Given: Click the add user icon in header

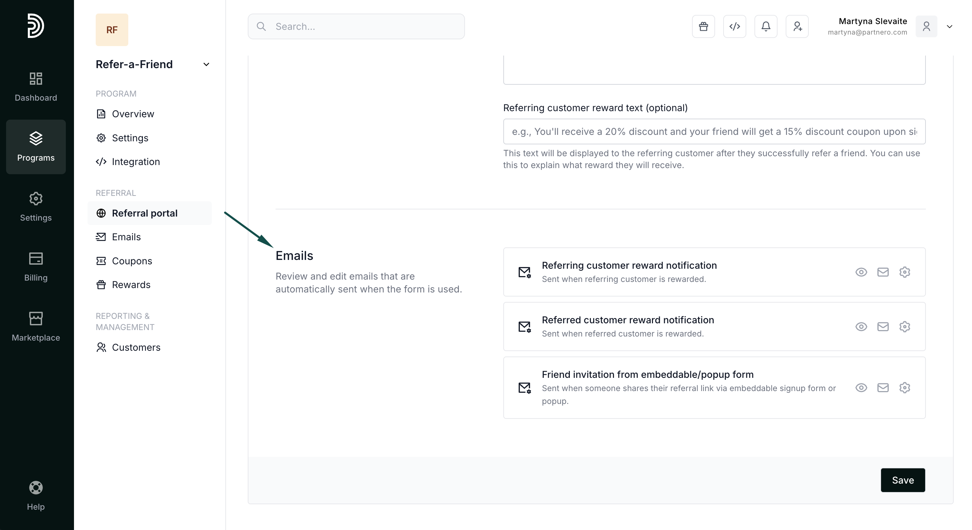Looking at the screenshot, I should [x=797, y=26].
